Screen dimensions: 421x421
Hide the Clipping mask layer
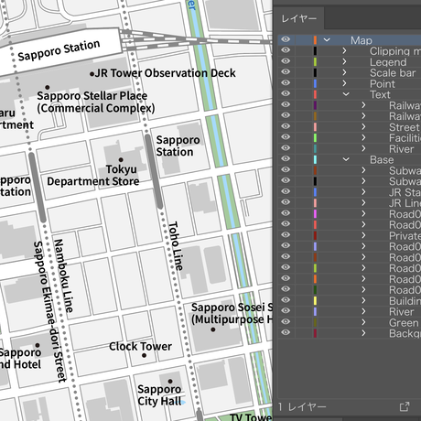point(286,50)
